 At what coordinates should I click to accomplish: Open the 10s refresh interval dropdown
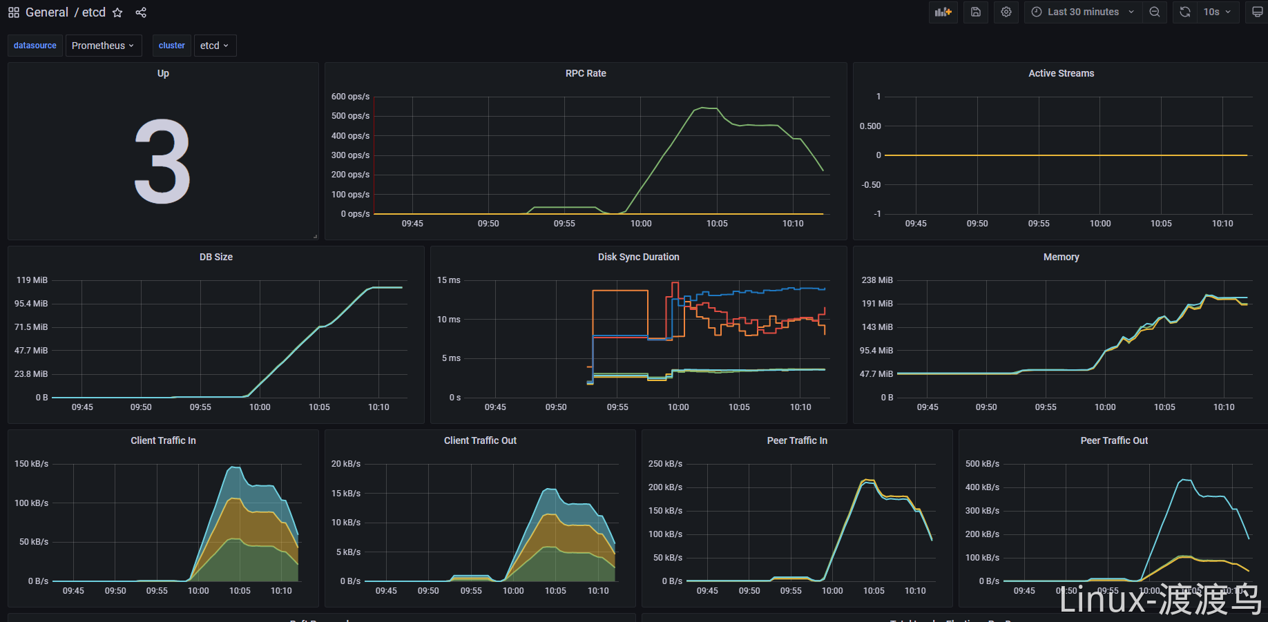(1218, 12)
